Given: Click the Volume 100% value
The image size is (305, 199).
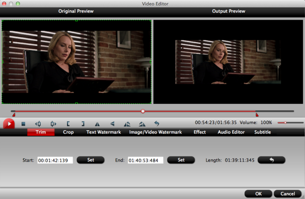Looking at the screenshot, I should click(266, 123).
